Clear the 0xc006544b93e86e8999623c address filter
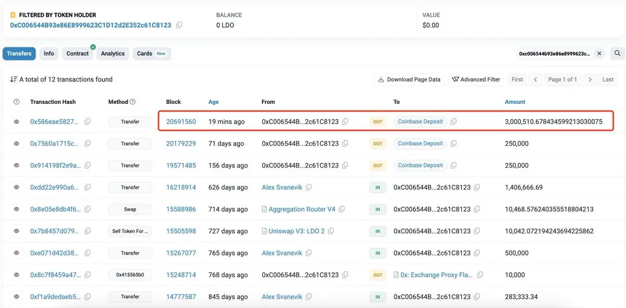This screenshot has height=308, width=626. point(599,53)
